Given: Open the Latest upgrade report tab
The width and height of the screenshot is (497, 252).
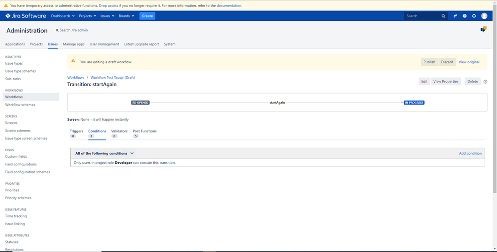Looking at the screenshot, I should tap(141, 44).
